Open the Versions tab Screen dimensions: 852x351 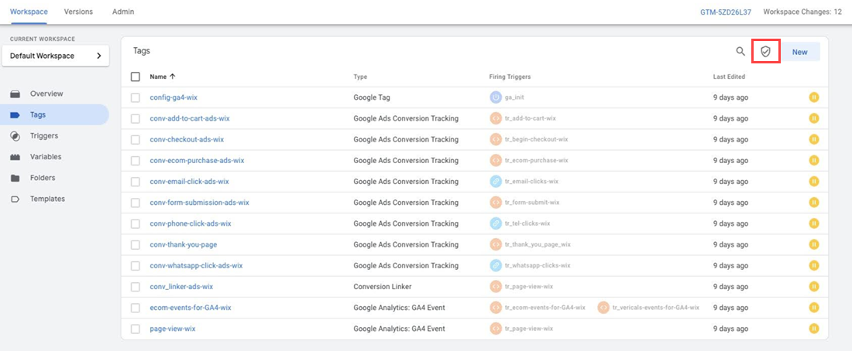[78, 12]
